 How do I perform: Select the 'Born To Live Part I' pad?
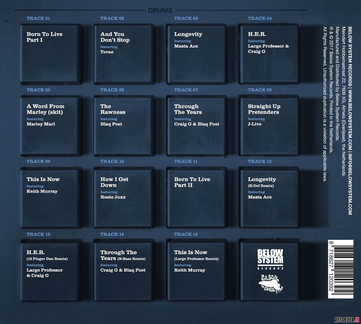coord(52,54)
